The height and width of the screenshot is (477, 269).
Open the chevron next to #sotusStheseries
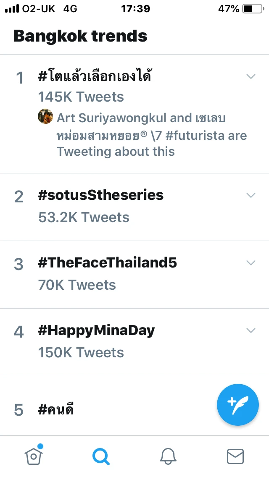click(x=251, y=195)
